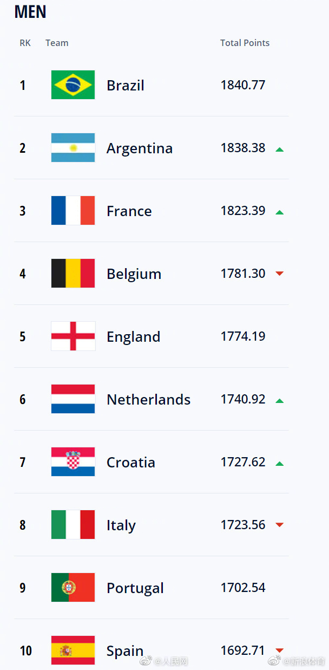Click the RK column header
The height and width of the screenshot is (670, 329).
tap(25, 43)
